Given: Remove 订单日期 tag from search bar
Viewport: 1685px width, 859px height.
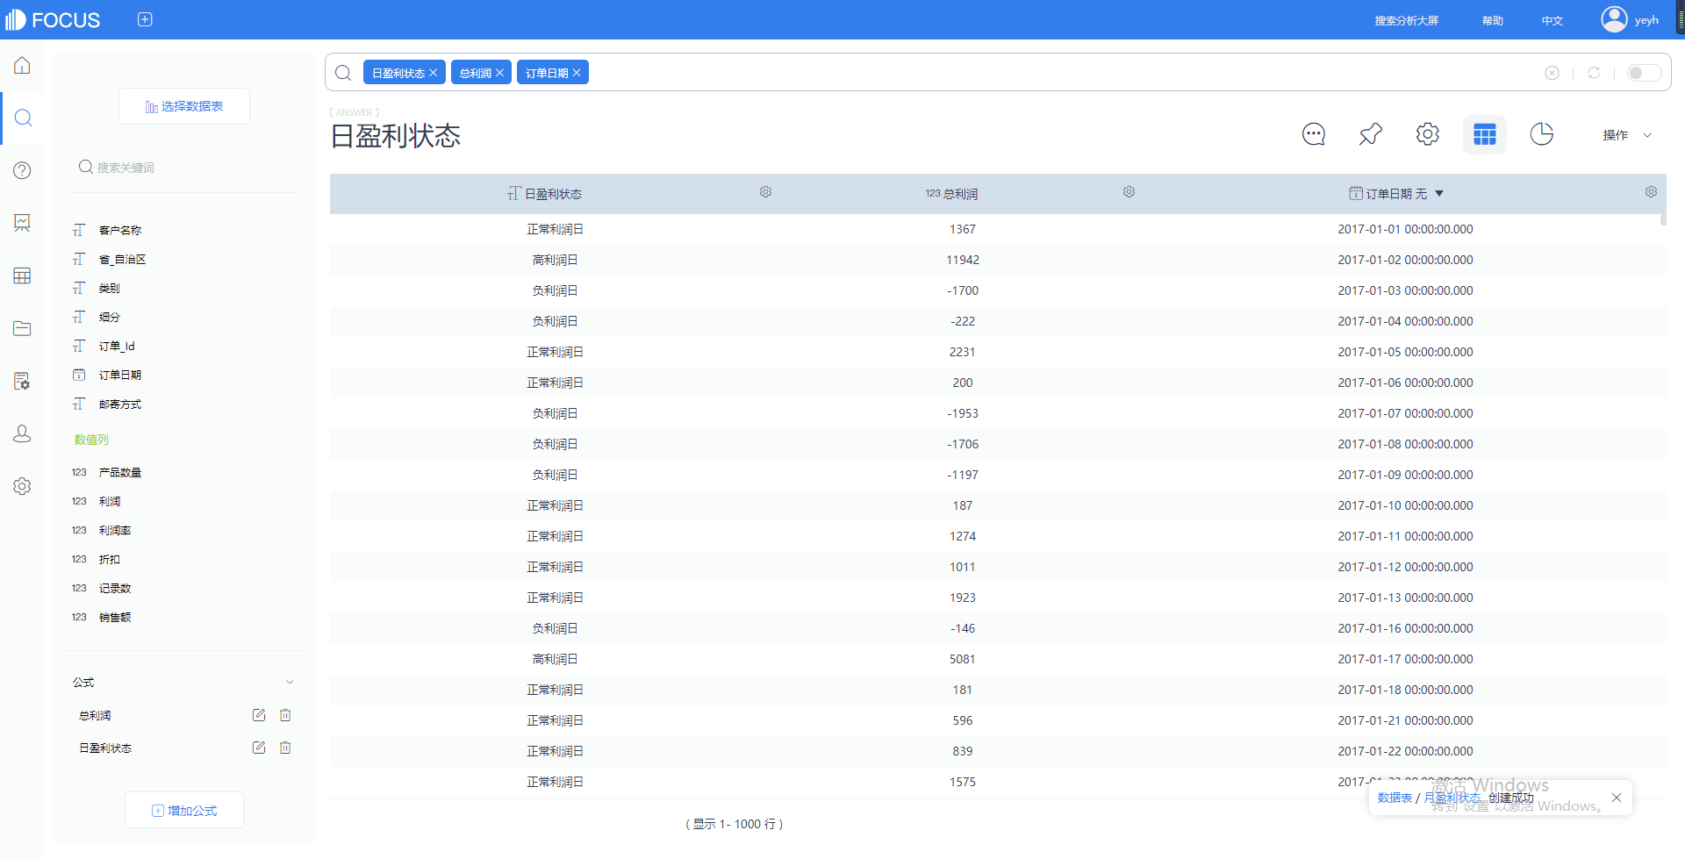Looking at the screenshot, I should (x=577, y=73).
